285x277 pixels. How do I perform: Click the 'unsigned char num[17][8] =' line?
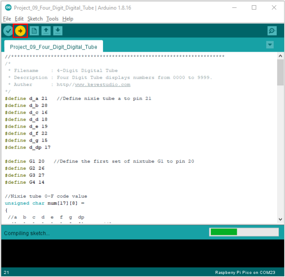pyautogui.click(x=45, y=203)
